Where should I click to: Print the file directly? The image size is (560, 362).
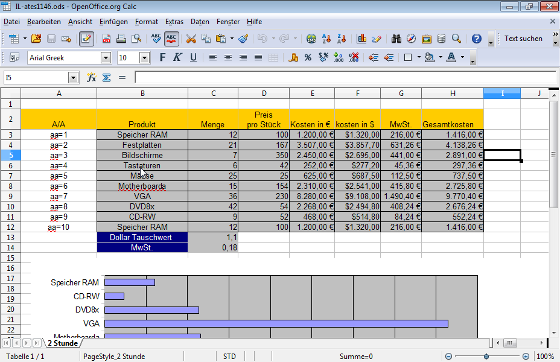(x=121, y=39)
